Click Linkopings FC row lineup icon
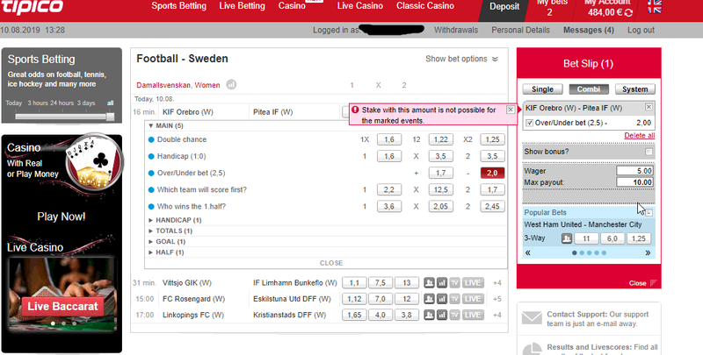703x355 pixels. tap(429, 316)
